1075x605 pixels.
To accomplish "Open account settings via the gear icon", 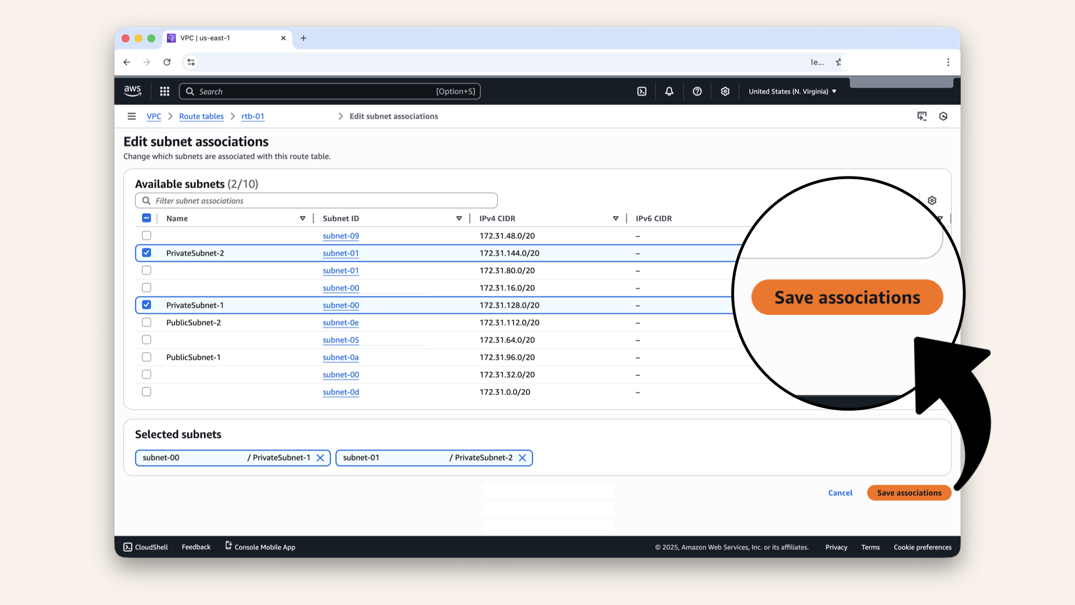I will coord(725,91).
